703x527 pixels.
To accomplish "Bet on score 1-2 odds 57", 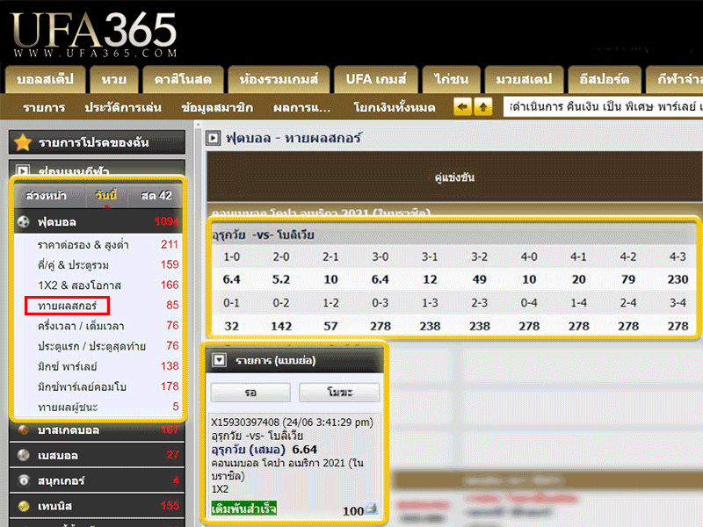I will pos(331,326).
